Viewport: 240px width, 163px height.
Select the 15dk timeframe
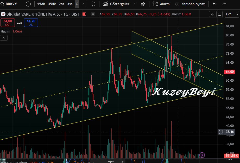click(x=41, y=4)
